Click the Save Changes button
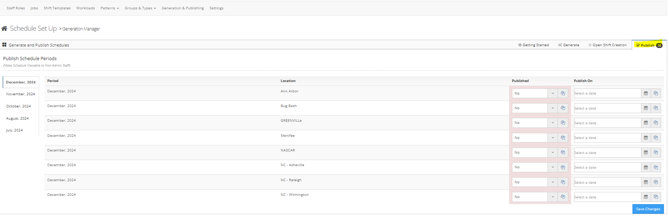The width and height of the screenshot is (669, 217). 648,209
